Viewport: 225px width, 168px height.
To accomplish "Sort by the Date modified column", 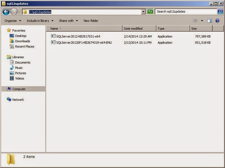I will pyautogui.click(x=139, y=29).
